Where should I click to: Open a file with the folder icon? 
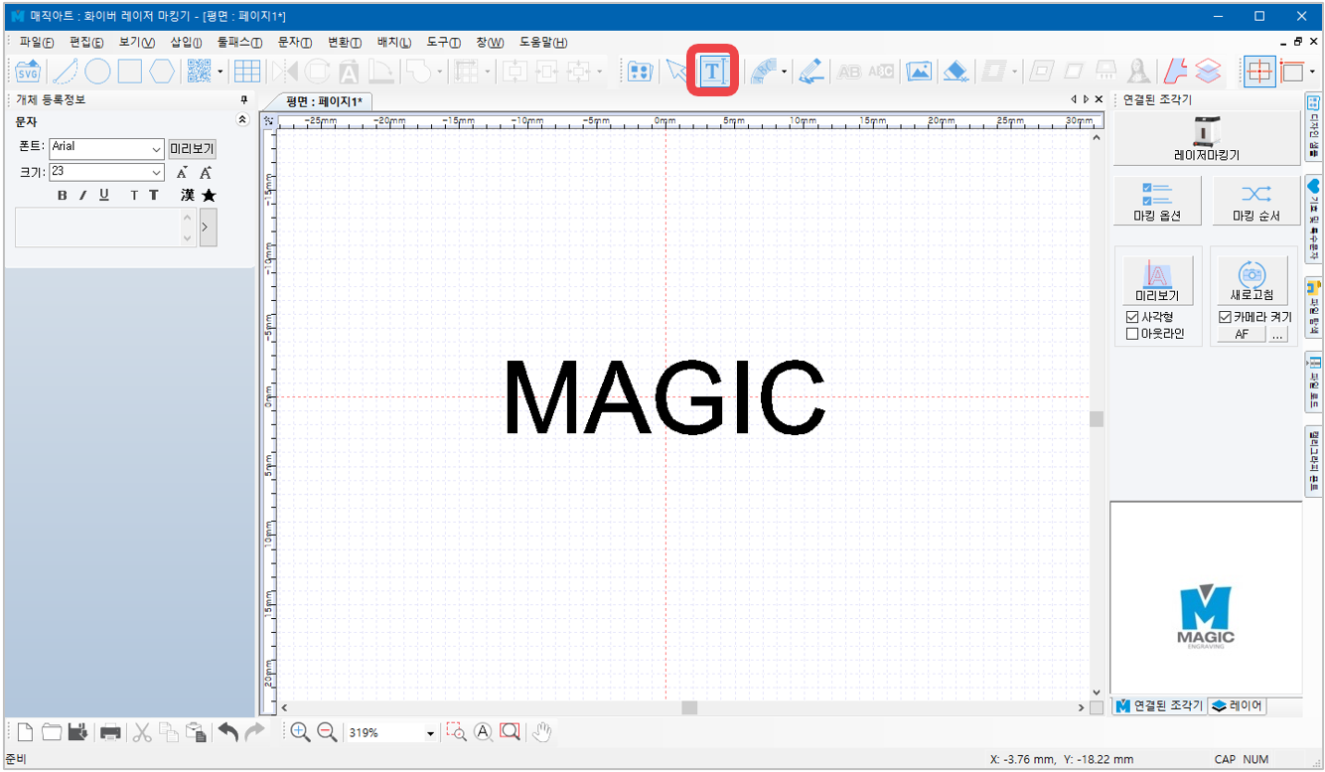click(x=51, y=732)
